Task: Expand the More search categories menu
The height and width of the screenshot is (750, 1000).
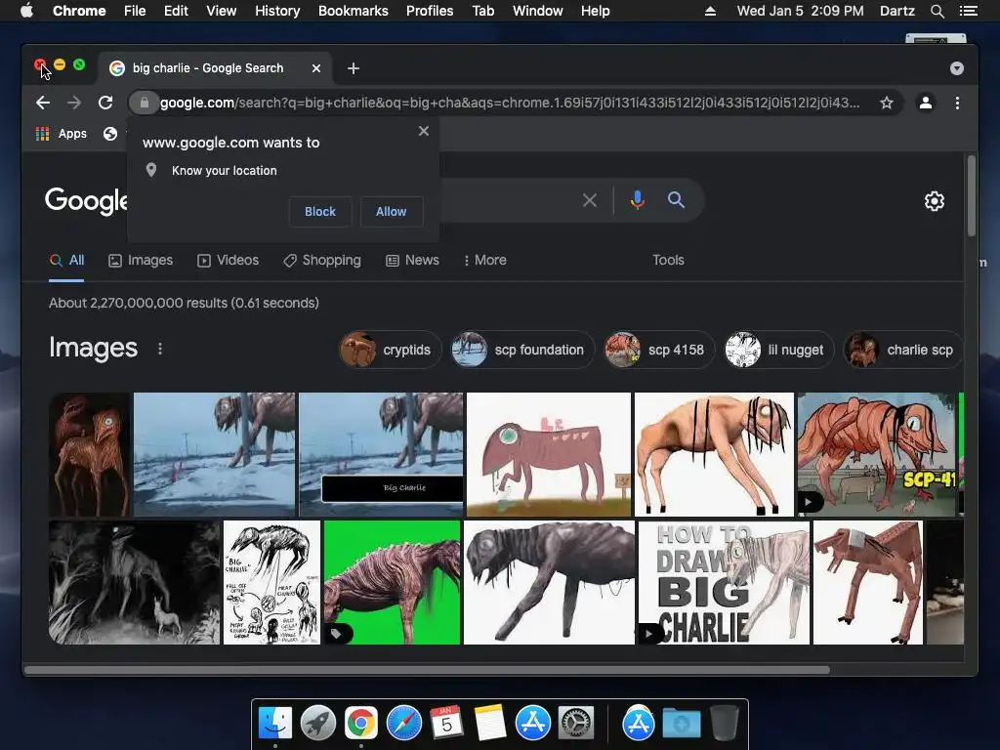Action: tap(485, 260)
